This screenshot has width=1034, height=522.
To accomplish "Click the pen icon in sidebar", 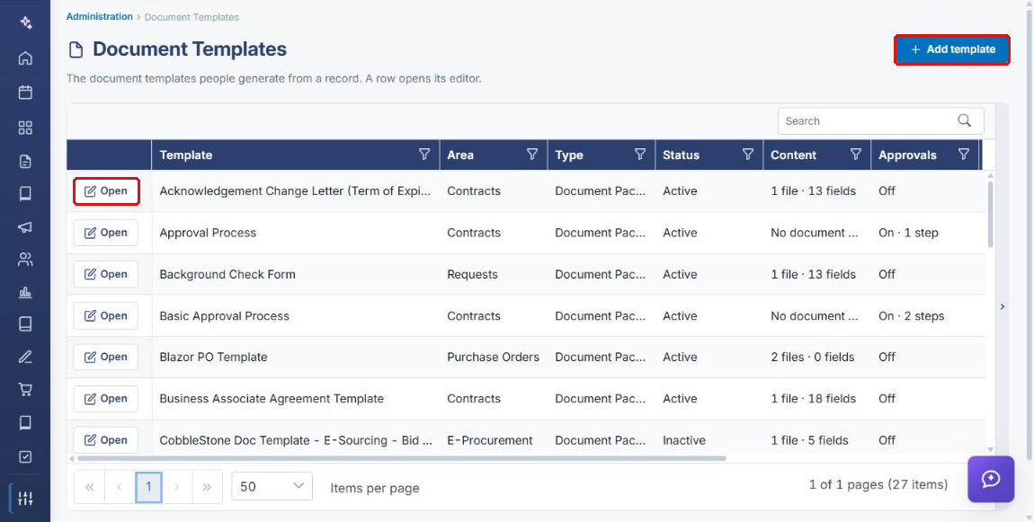I will point(25,358).
